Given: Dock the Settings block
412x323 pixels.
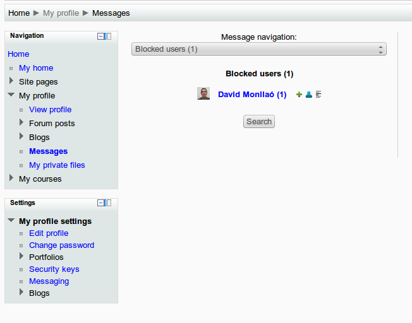Looking at the screenshot, I should click(109, 203).
